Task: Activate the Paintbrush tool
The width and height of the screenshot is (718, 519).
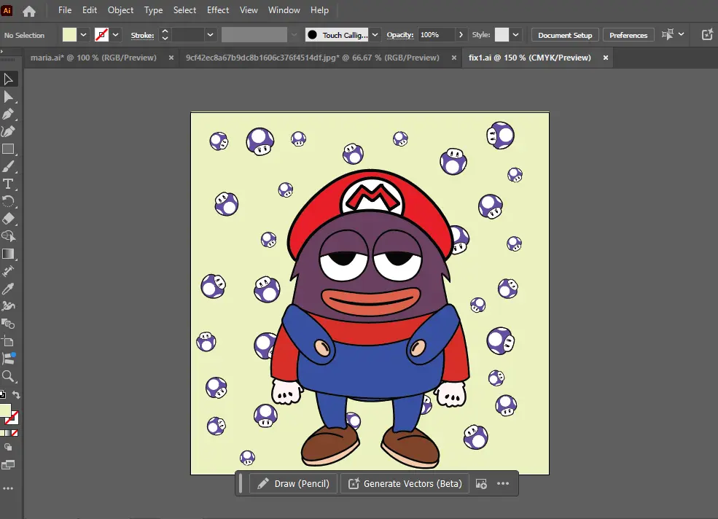Action: [x=8, y=166]
